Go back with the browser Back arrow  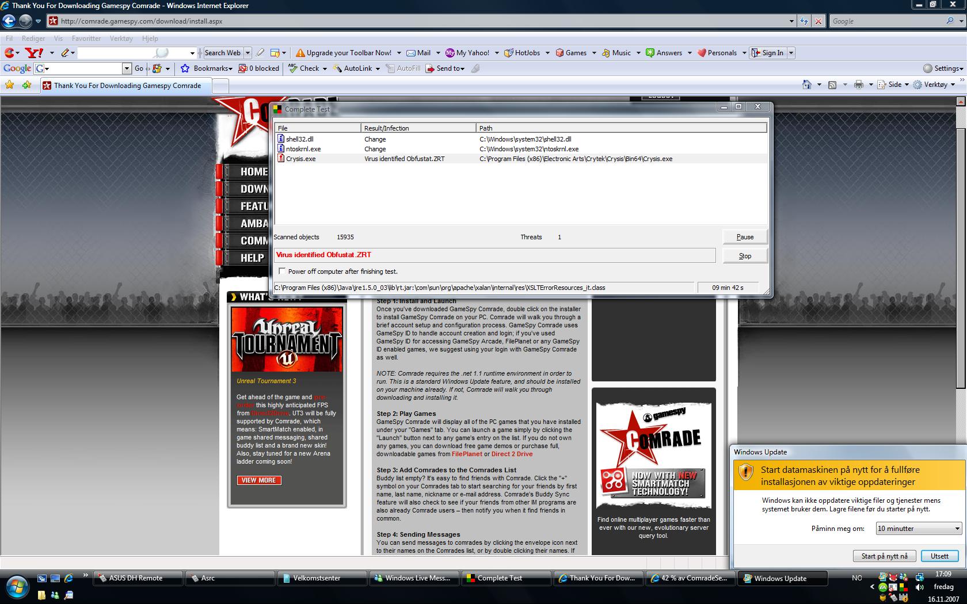9,21
